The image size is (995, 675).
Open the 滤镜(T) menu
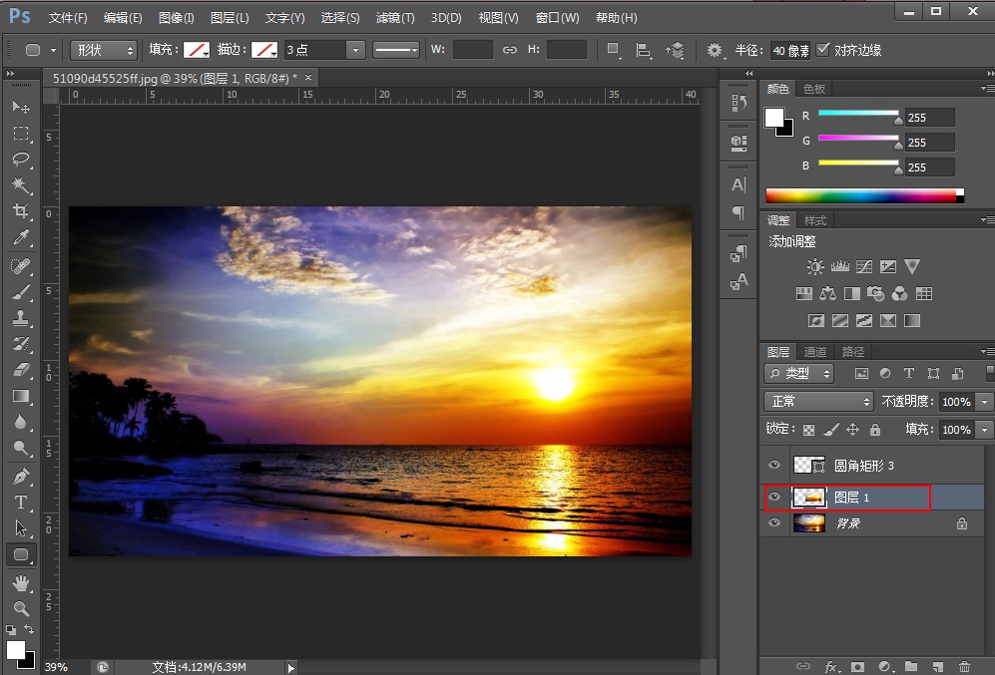tap(394, 18)
